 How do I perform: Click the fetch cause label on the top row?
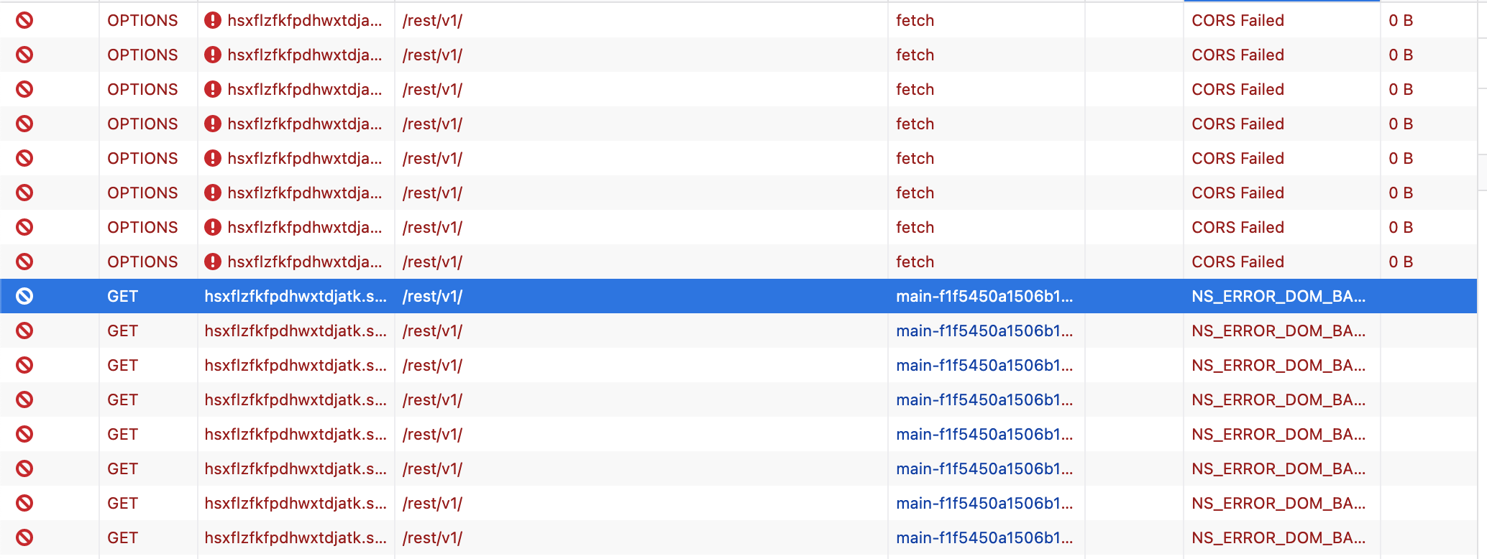[x=915, y=20]
